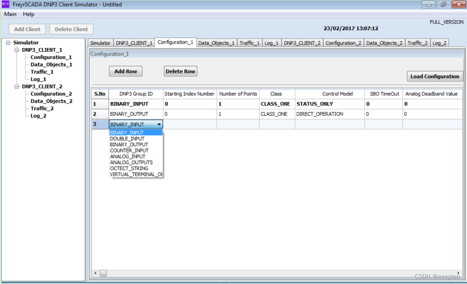
Task: Select Data_Objects_2 in the tree
Action: coord(51,101)
